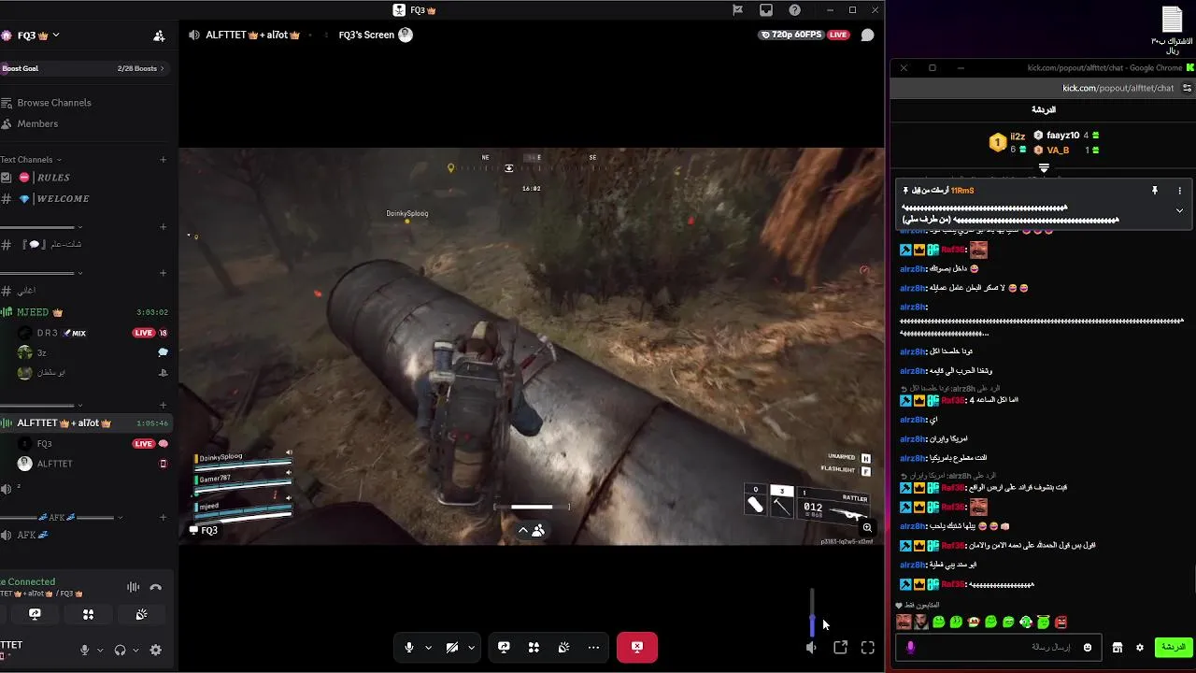The image size is (1196, 673).
Task: Open Kick chat shop icon
Action: [x=1117, y=647]
